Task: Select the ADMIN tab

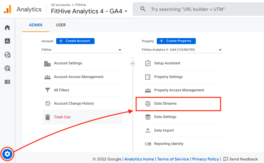Action: (x=36, y=25)
